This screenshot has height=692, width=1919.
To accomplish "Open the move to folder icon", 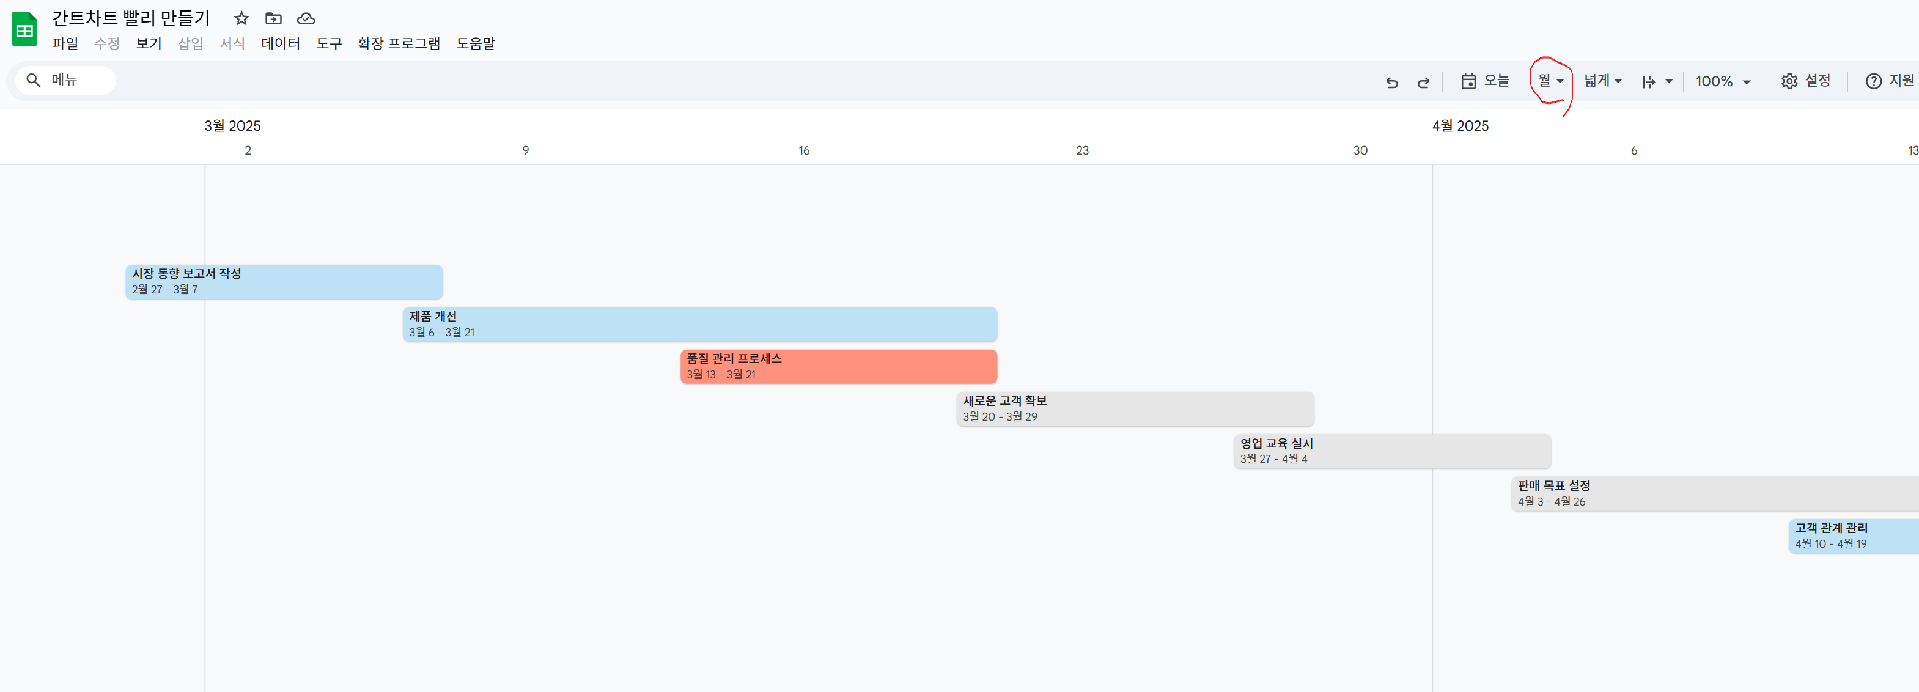I will [273, 18].
